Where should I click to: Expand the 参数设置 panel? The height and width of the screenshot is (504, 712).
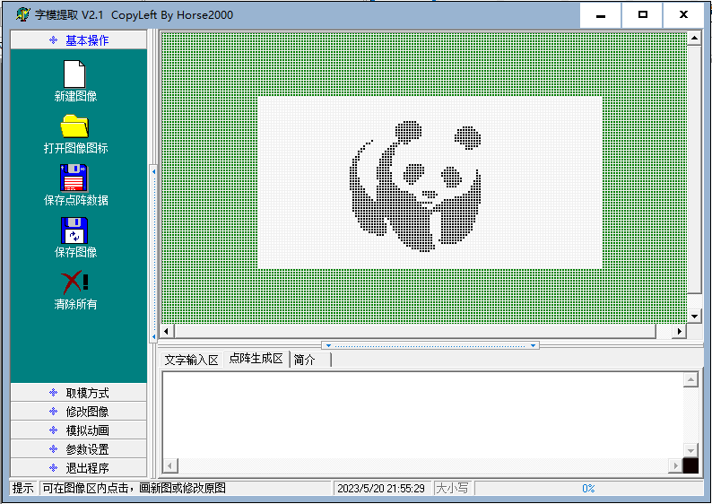(79, 449)
